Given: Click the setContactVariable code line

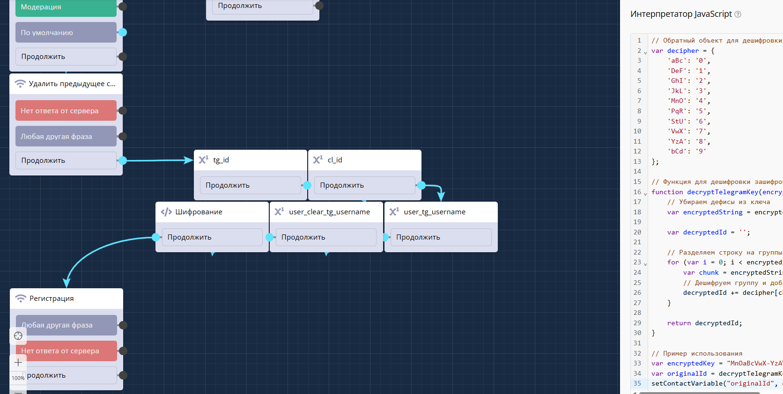Looking at the screenshot, I should coord(717,384).
